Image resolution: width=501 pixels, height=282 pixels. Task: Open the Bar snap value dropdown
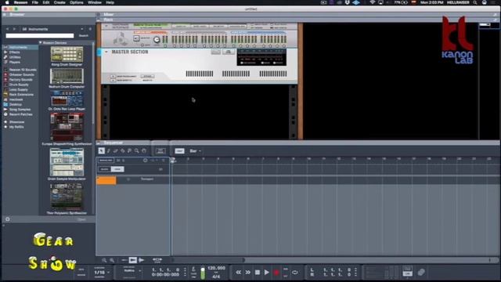click(x=195, y=151)
